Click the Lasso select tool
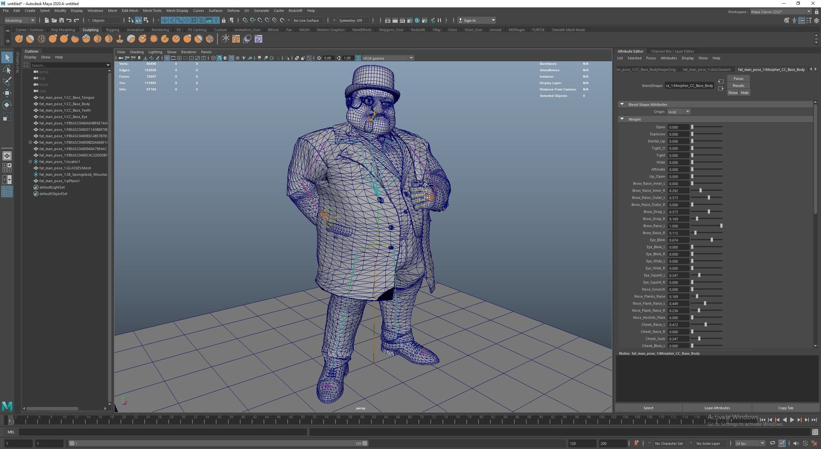This screenshot has width=821, height=449. pos(7,70)
